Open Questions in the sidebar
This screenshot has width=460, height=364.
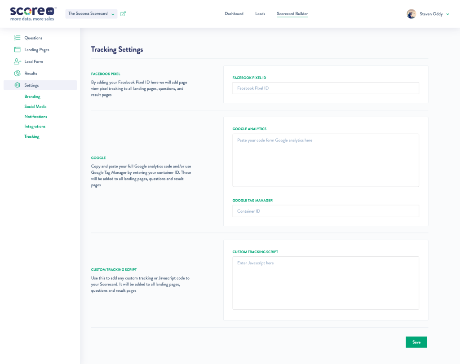33,38
